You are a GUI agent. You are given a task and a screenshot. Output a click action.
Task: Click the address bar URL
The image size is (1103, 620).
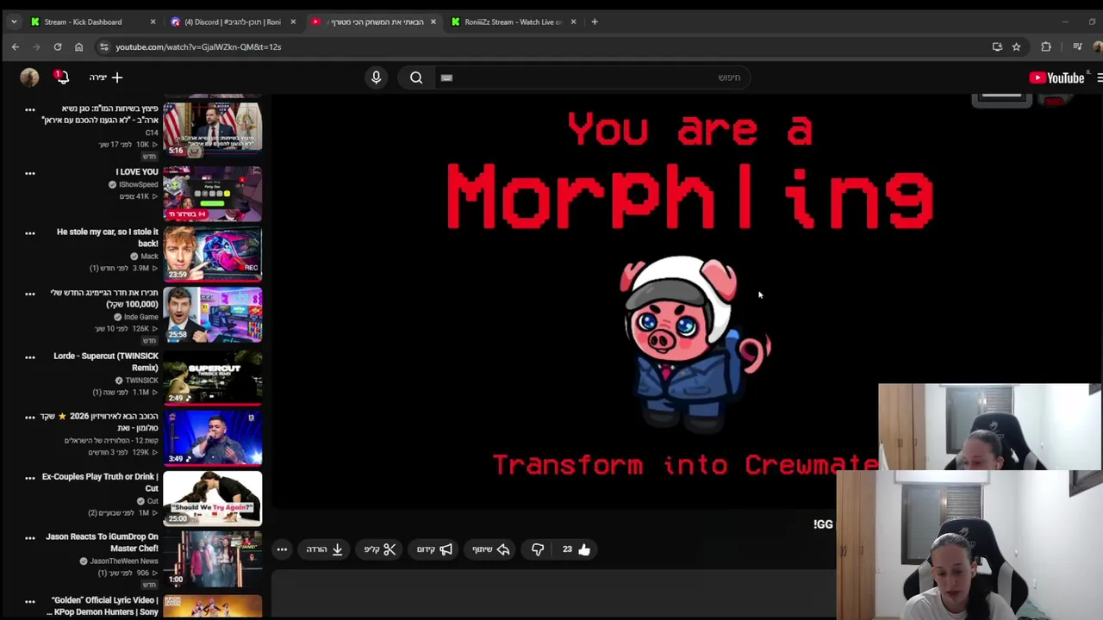198,46
